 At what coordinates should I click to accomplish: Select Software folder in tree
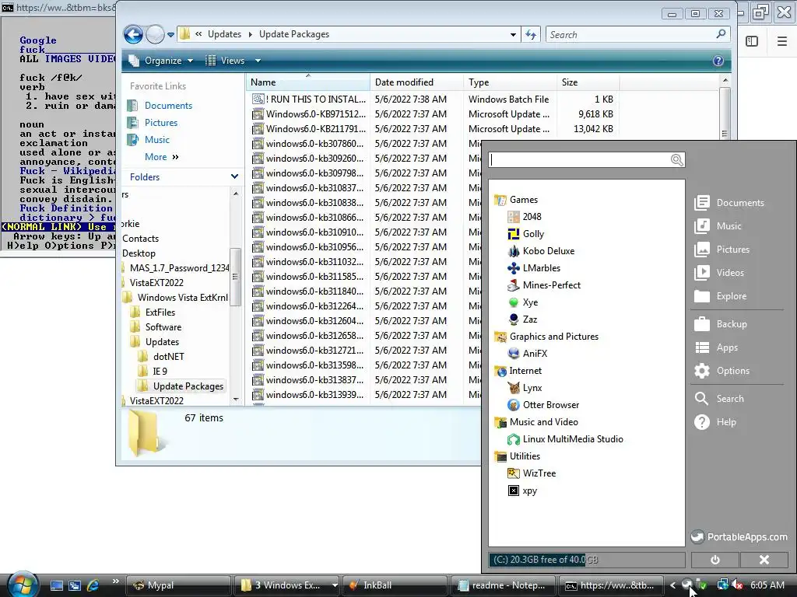(156, 327)
